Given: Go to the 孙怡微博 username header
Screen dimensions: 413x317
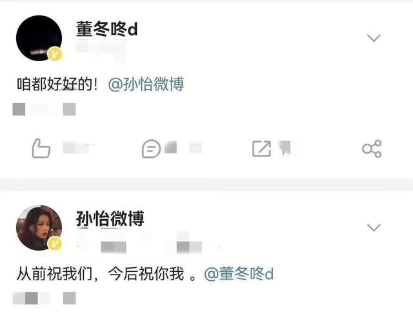Looking at the screenshot, I should tap(110, 218).
